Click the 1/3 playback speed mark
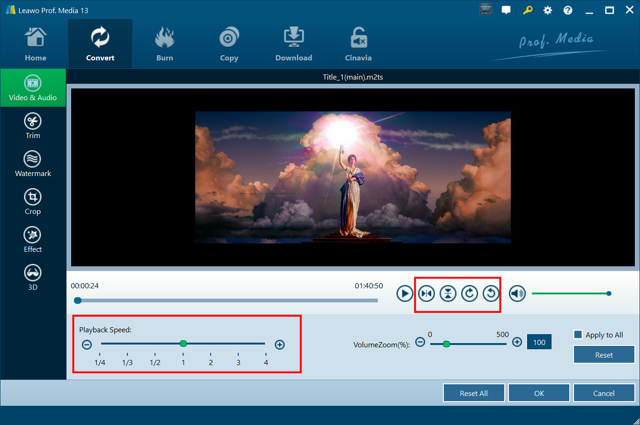Viewport: 640px width, 425px height. (x=127, y=362)
